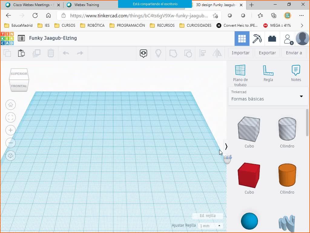310x233 pixels.
Task: Open the Blocks pickaxe mode
Action: 257,39
